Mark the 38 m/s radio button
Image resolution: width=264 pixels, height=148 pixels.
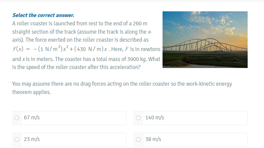[138, 139]
